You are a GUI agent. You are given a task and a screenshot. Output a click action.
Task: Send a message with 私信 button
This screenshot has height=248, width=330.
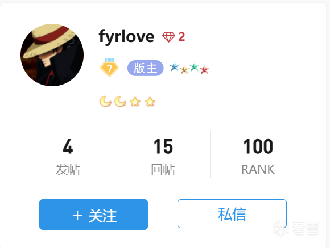click(232, 214)
